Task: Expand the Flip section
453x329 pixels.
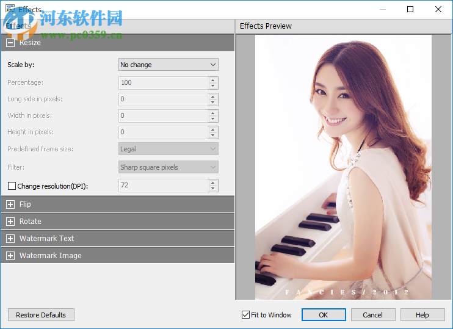Action: [10, 204]
